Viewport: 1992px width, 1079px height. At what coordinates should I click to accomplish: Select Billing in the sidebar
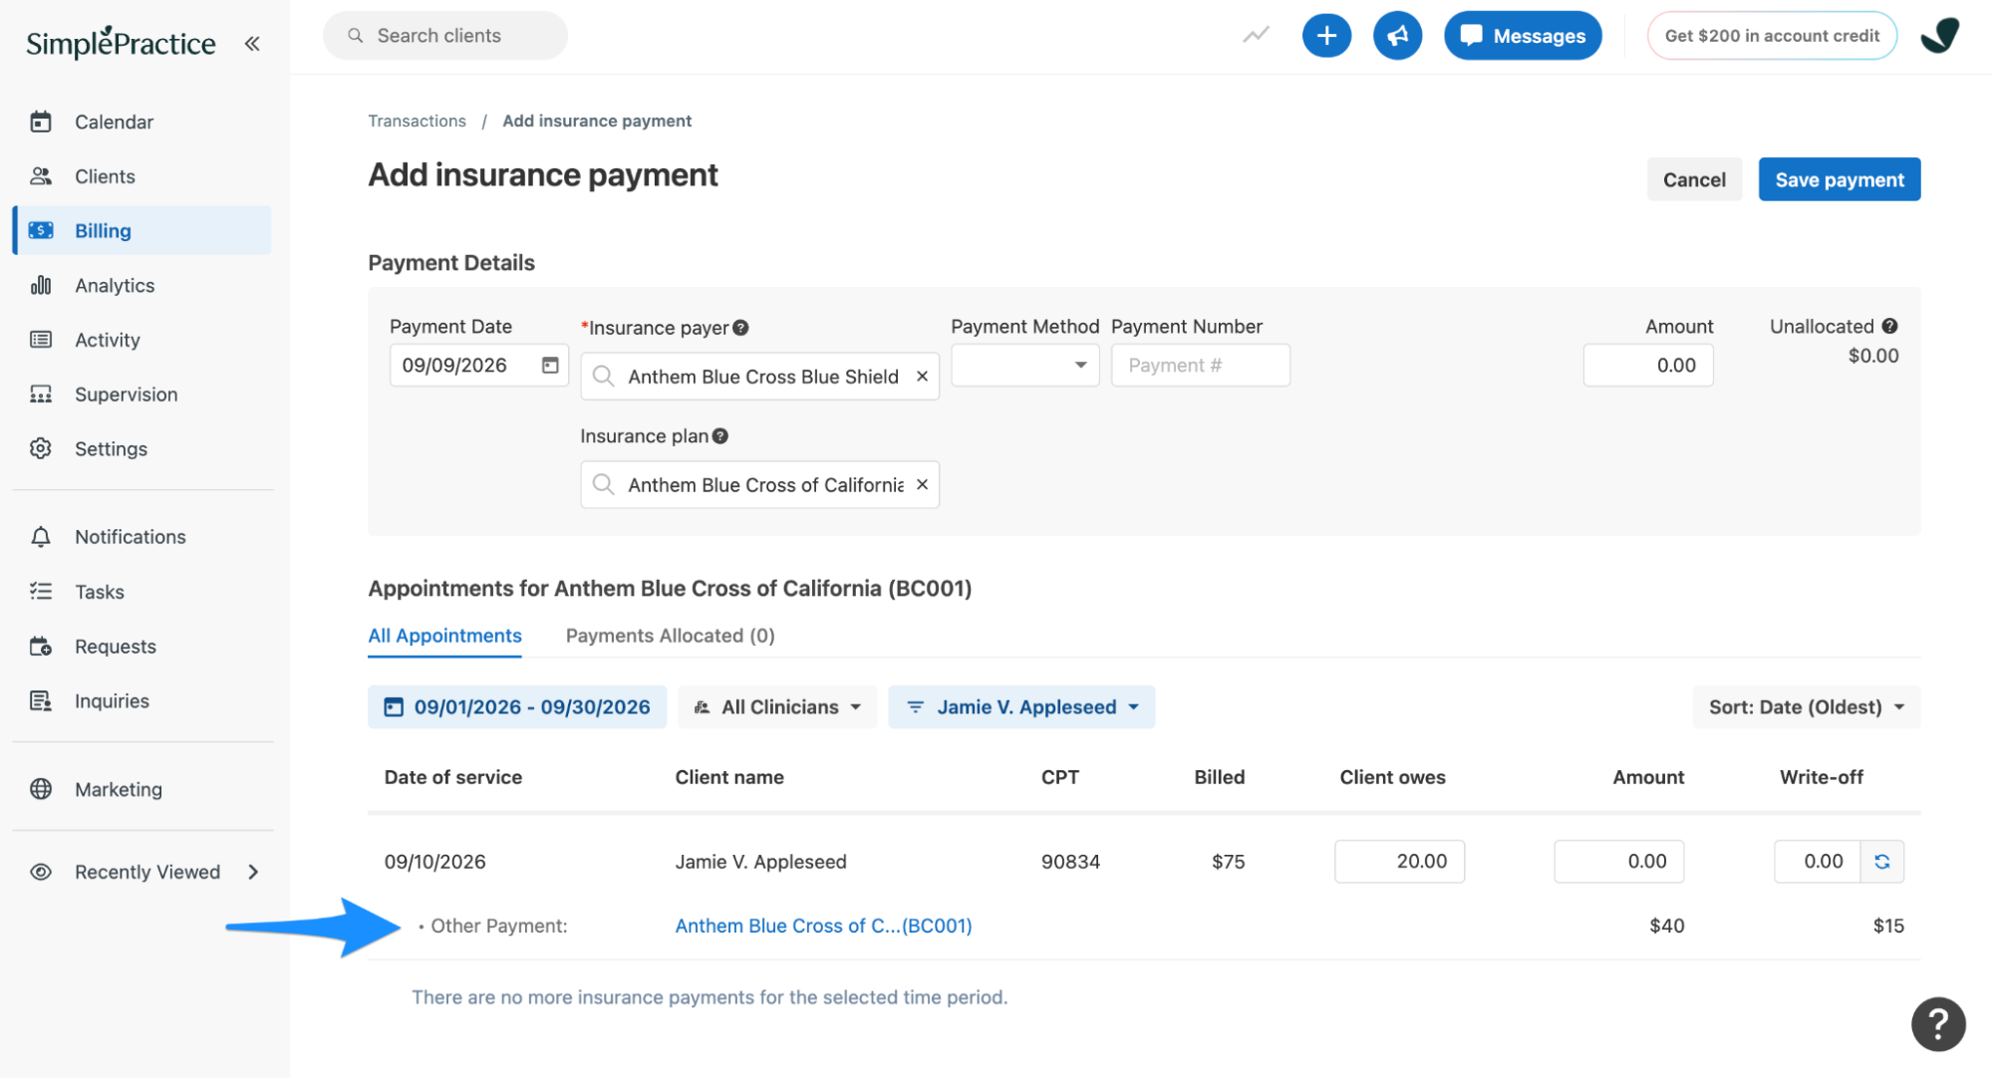click(x=142, y=230)
